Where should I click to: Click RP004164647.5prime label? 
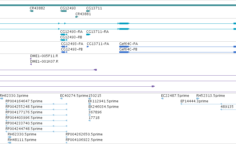pos(24,101)
